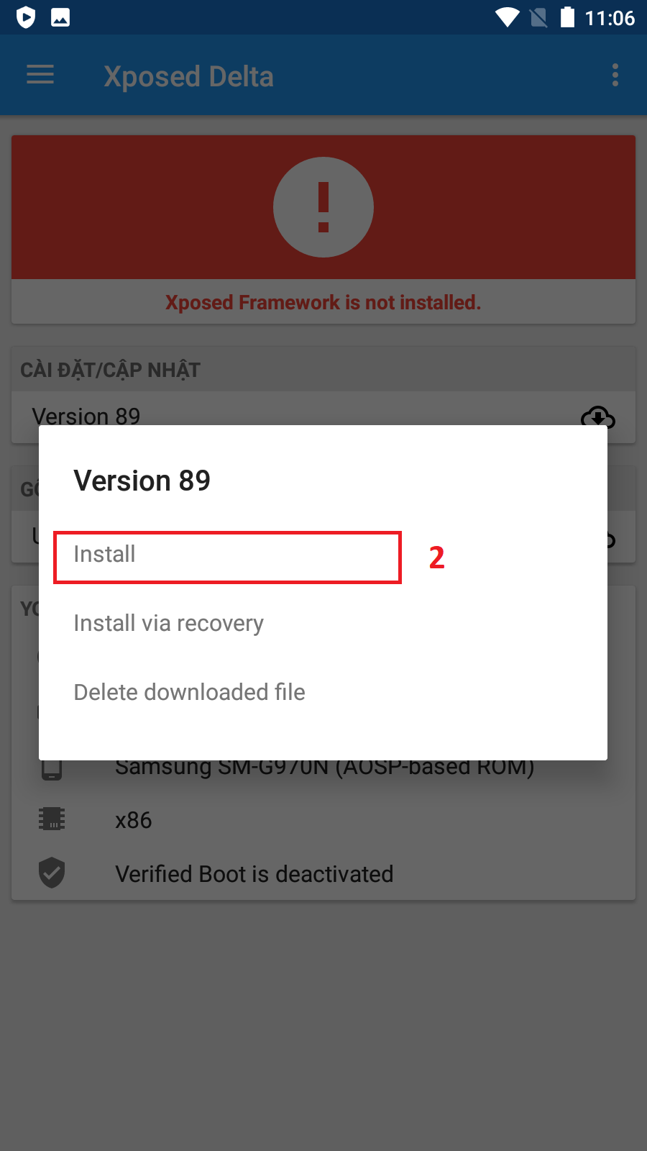Tap the cloud download icon for Version 89
Screen dimensions: 647x1151
[x=597, y=417]
